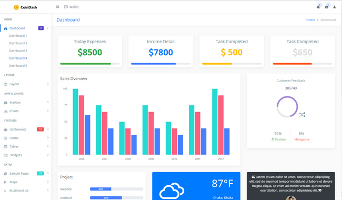Click the Negative thumbs-down icon
The height and width of the screenshot is (200, 342).
click(x=296, y=139)
